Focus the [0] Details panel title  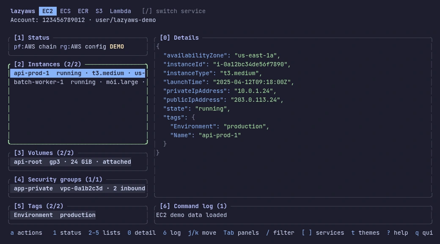coord(179,38)
